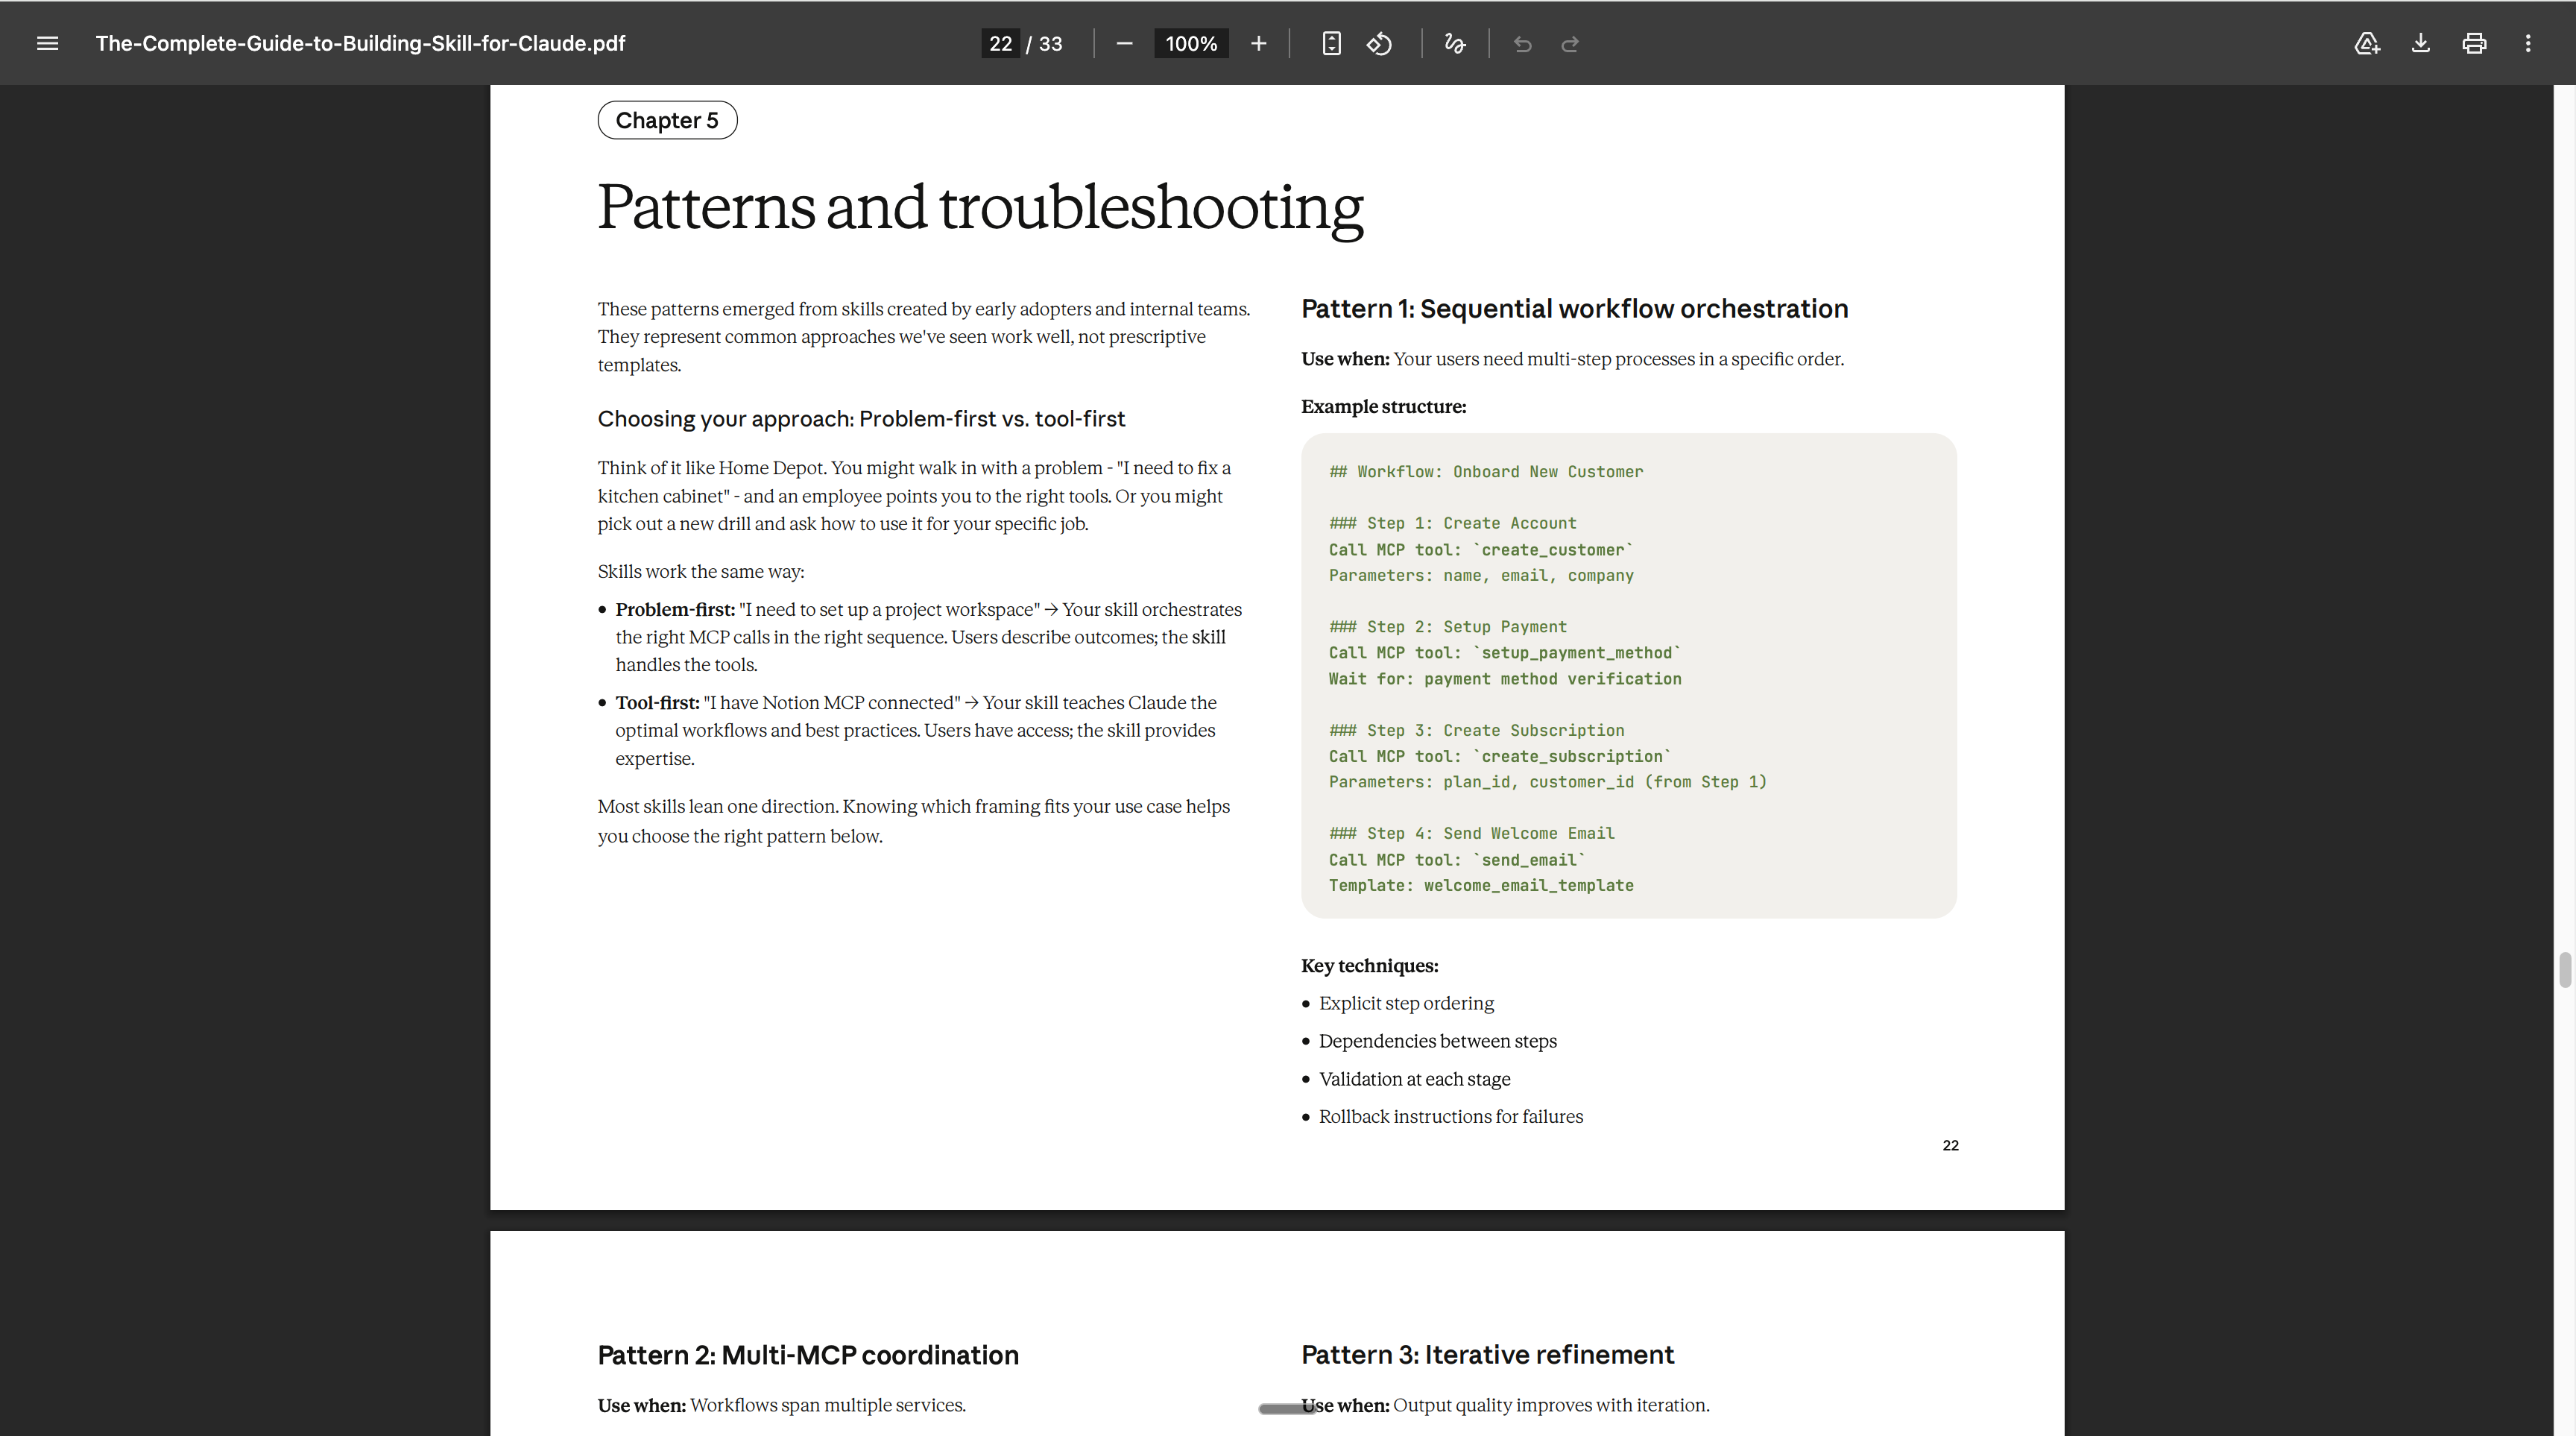Click the Pattern 3 Iterative refinement heading
This screenshot has width=2576, height=1436.
click(1487, 1354)
